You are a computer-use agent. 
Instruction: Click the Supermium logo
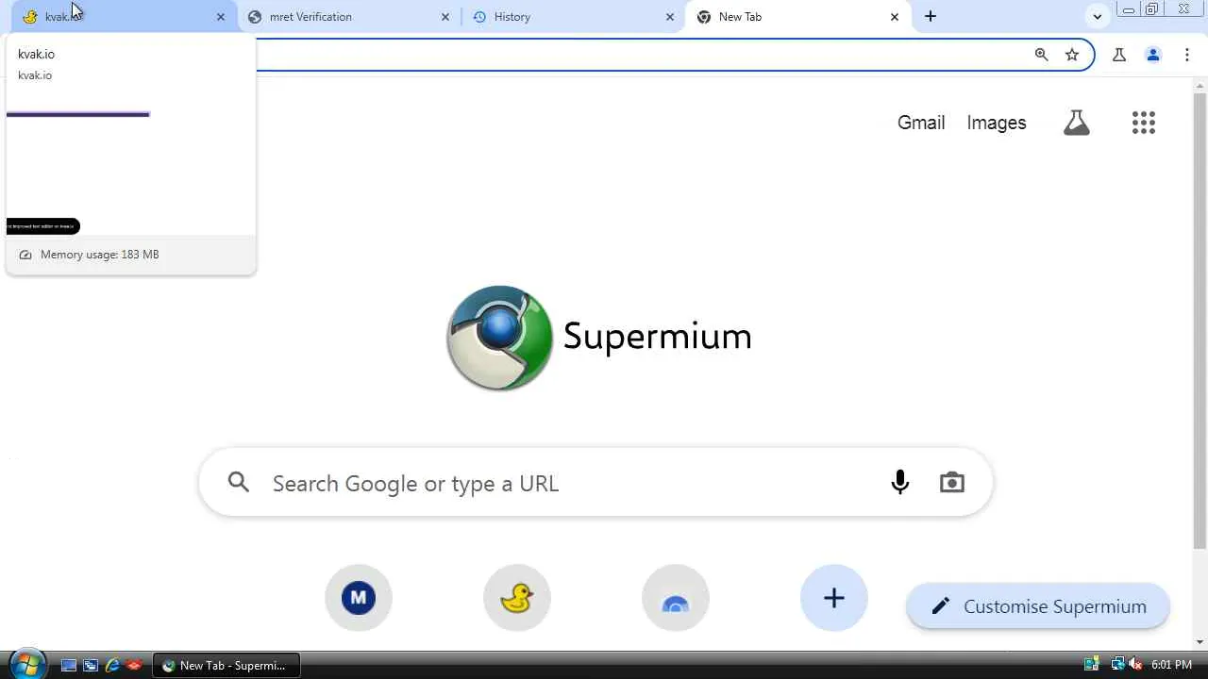point(599,338)
